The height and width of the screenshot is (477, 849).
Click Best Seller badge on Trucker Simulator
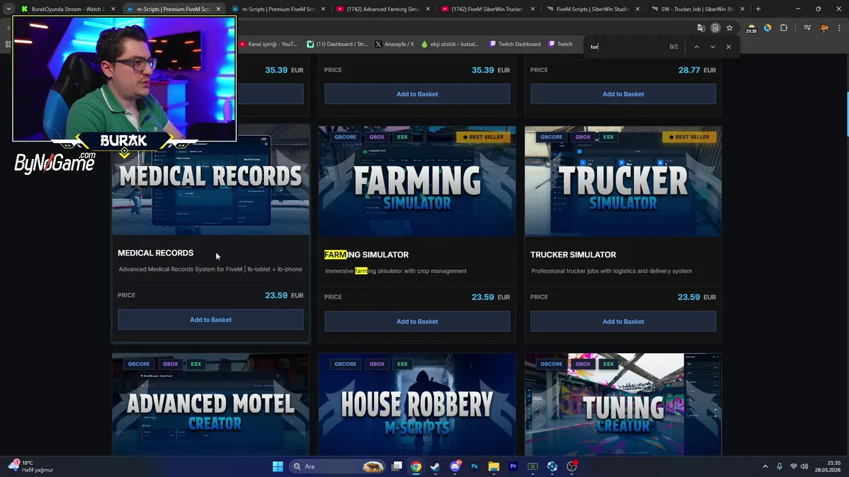[x=689, y=137]
